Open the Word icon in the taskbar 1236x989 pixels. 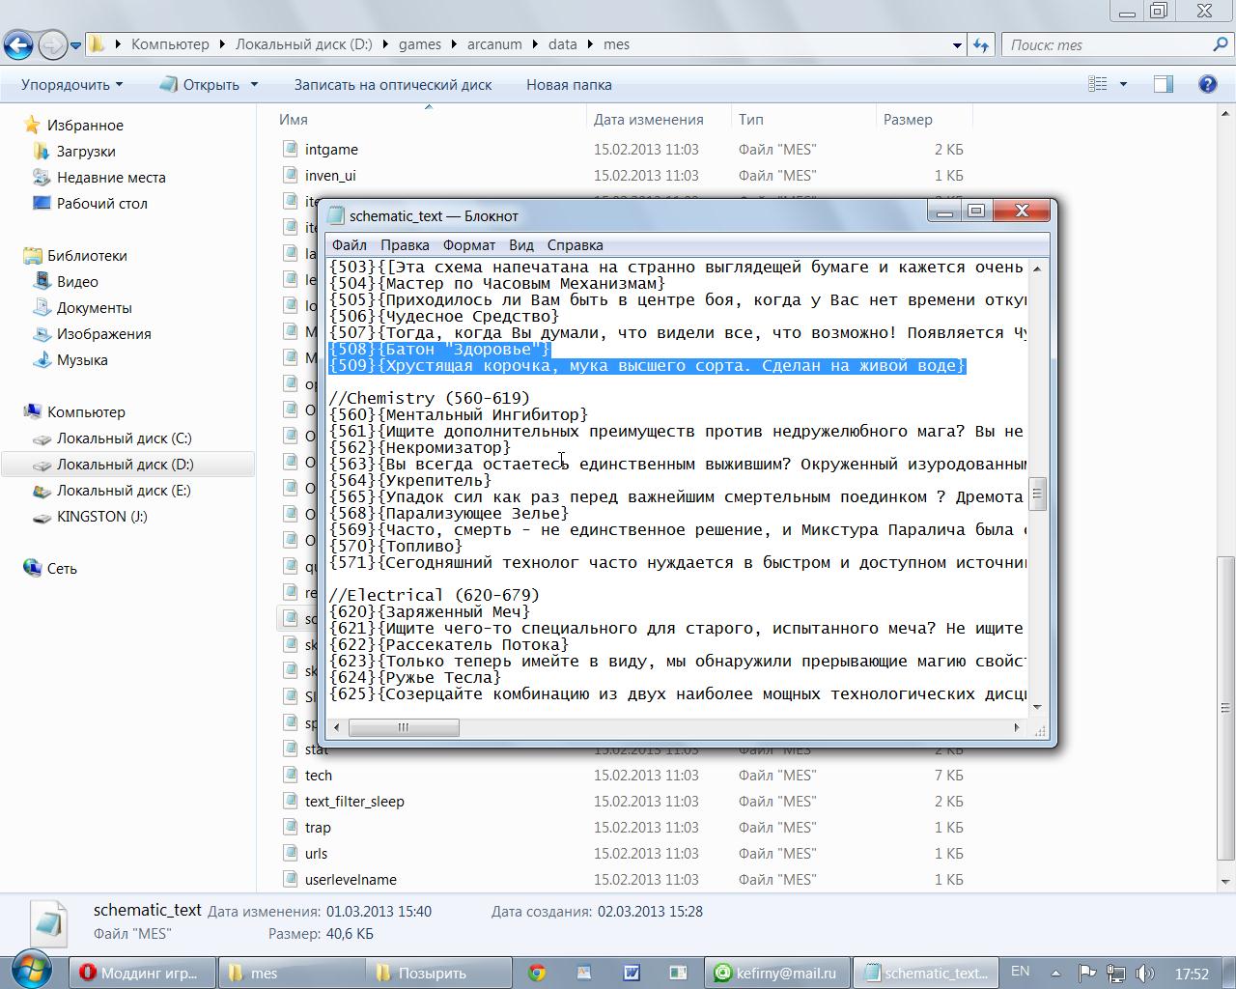631,973
